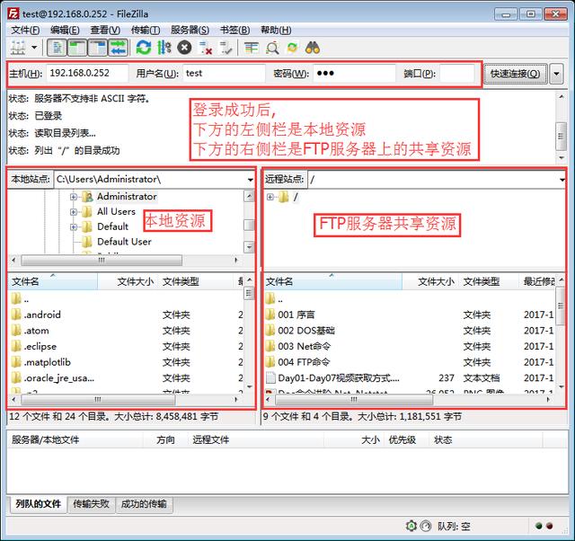The height and width of the screenshot is (541, 575).
Task: Click the host input field
Action: point(87,74)
